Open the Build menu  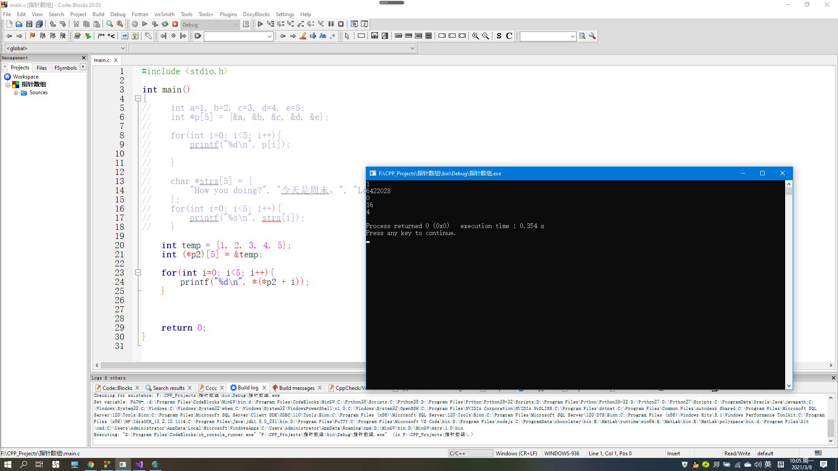pos(98,14)
